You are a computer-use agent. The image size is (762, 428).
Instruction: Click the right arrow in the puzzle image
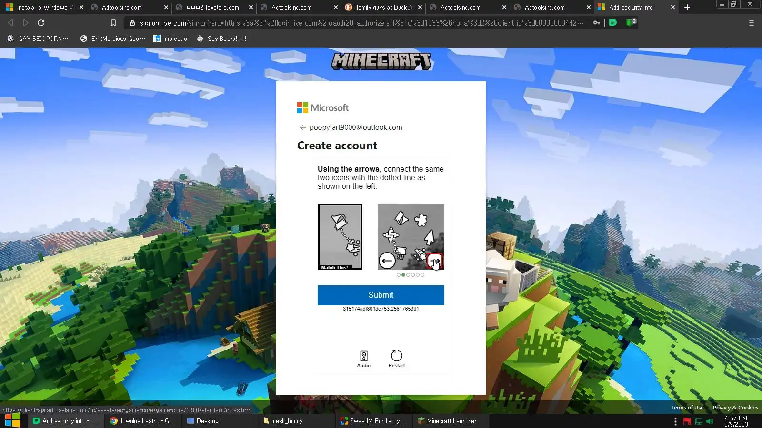[434, 261]
